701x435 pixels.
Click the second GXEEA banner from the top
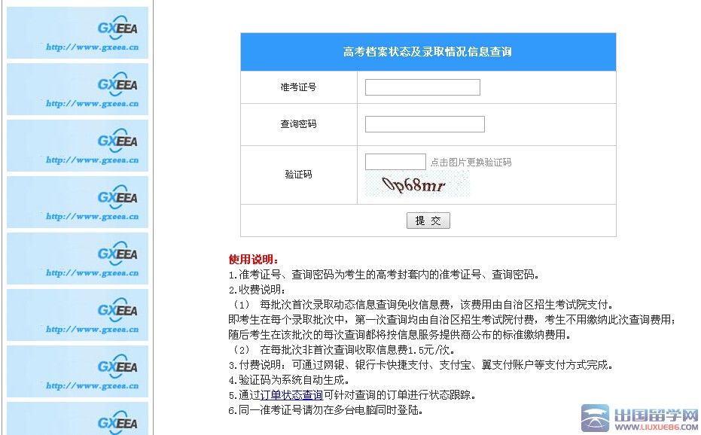(78, 89)
